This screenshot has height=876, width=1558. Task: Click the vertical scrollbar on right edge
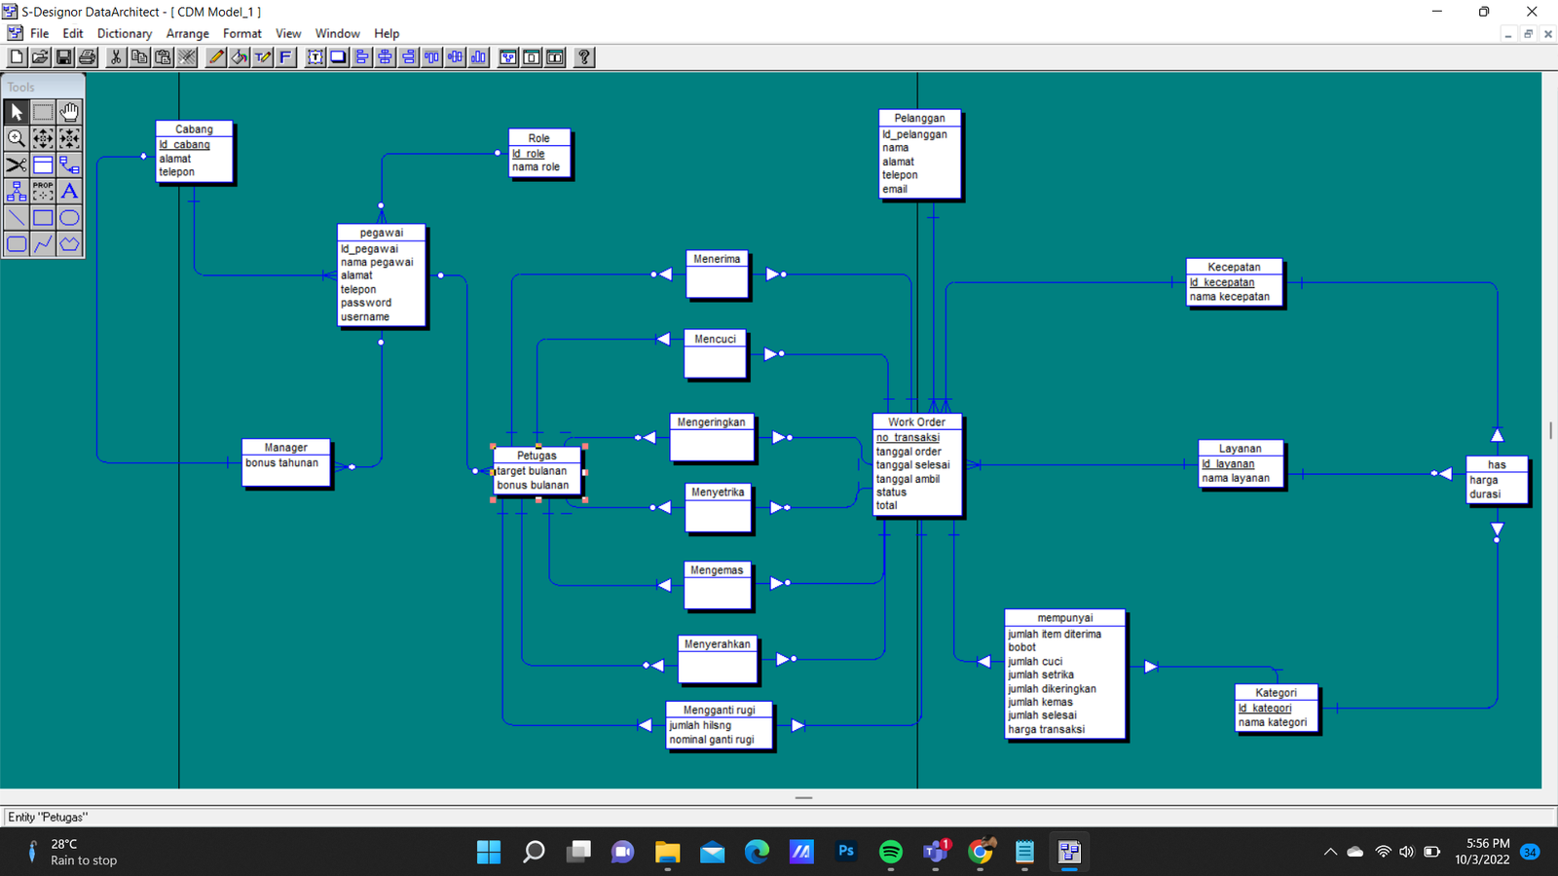point(1549,429)
